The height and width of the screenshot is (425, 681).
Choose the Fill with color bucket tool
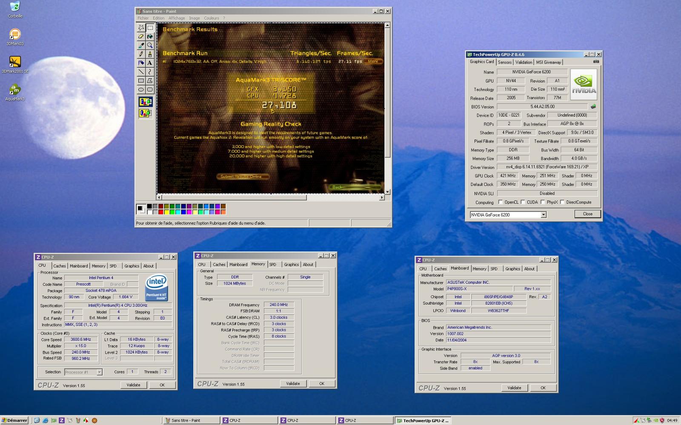tap(150, 37)
